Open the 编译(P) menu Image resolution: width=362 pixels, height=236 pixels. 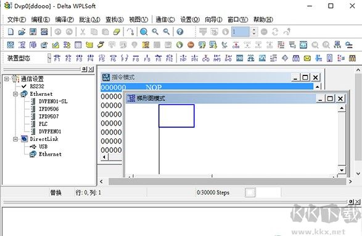64,20
